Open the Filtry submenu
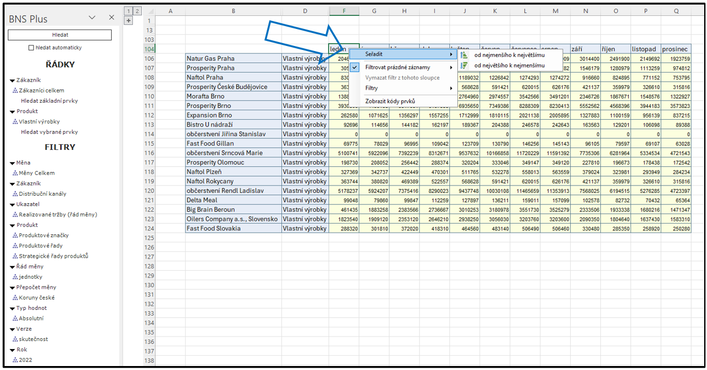Viewport: 707px width, 370px height. [x=403, y=88]
